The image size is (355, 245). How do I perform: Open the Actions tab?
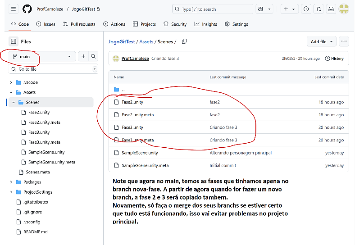coord(114,24)
